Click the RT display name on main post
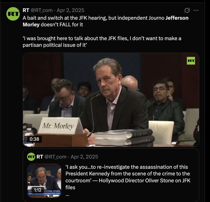This screenshot has height=202, width=210. click(26, 10)
